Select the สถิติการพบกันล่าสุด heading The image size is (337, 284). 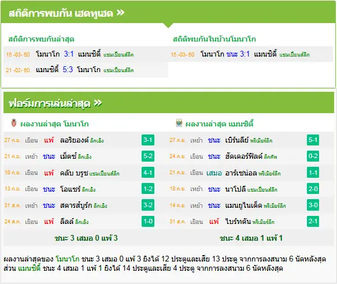41,39
